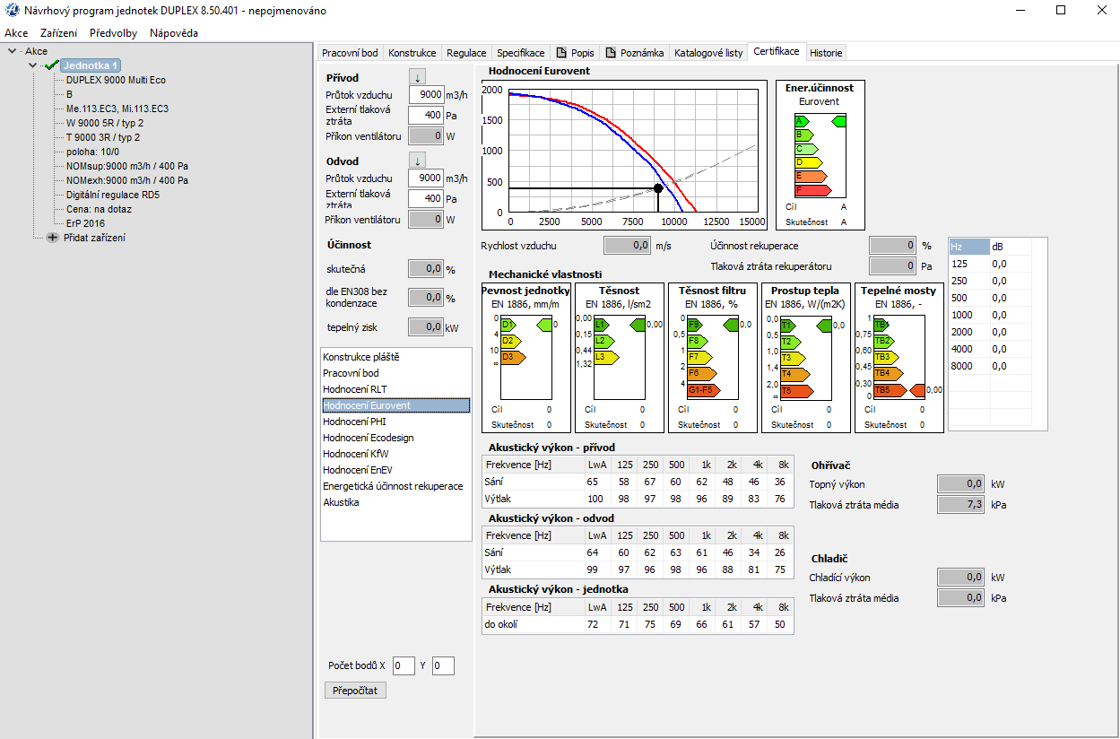Open the Zařízení menu
This screenshot has width=1120, height=739.
59,33
